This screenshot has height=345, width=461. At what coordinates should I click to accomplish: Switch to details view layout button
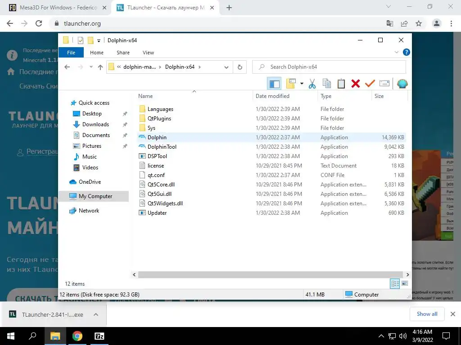pyautogui.click(x=394, y=283)
